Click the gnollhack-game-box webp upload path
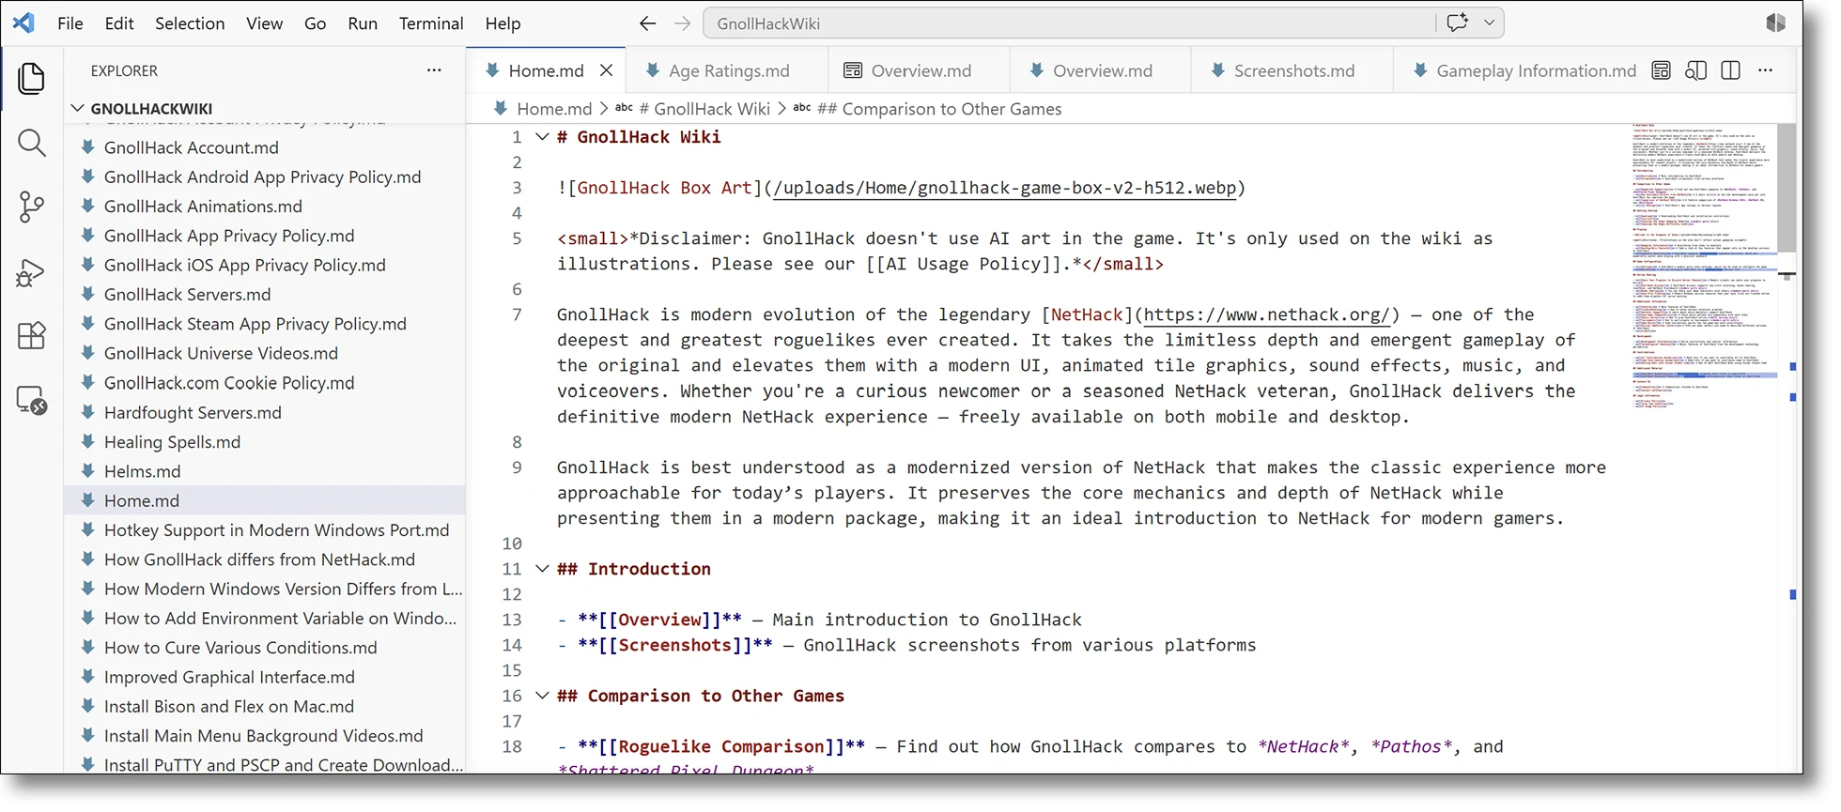Image resolution: width=1841 pixels, height=812 pixels. (x=1005, y=188)
